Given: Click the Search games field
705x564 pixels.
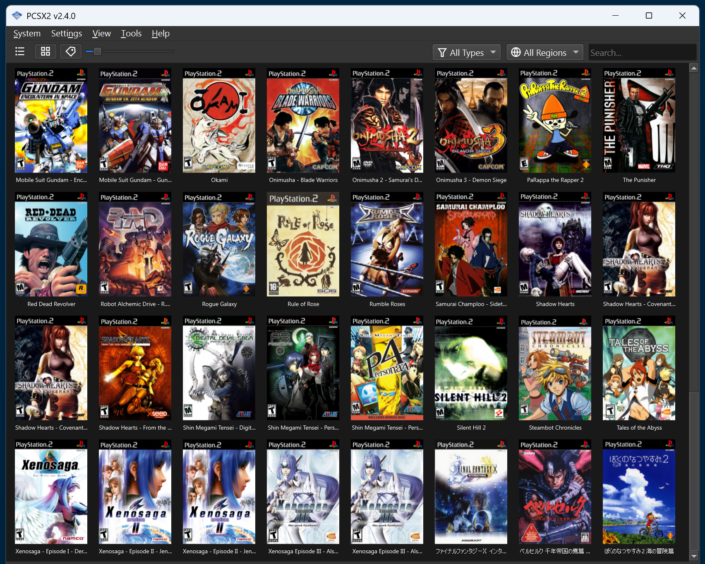Looking at the screenshot, I should (642, 53).
